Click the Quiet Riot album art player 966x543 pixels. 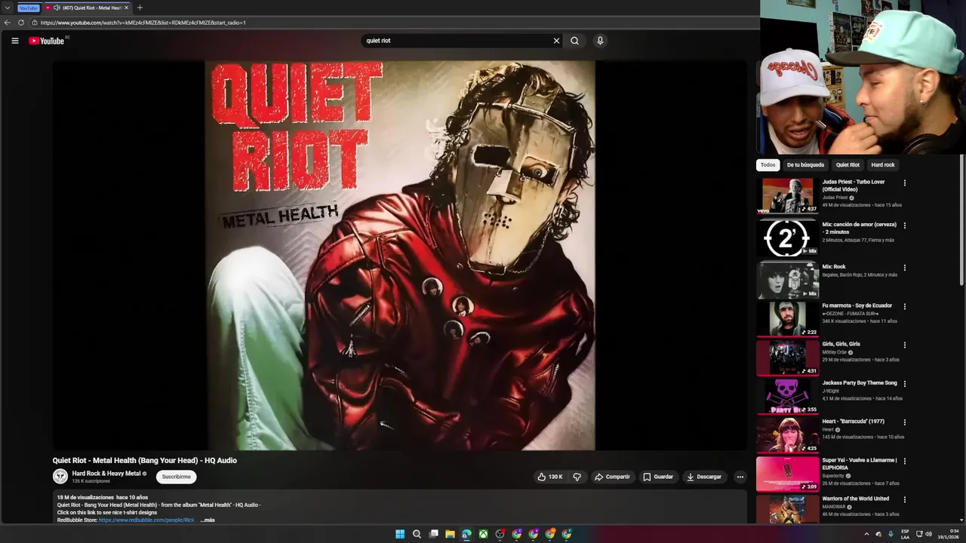pyautogui.click(x=400, y=256)
